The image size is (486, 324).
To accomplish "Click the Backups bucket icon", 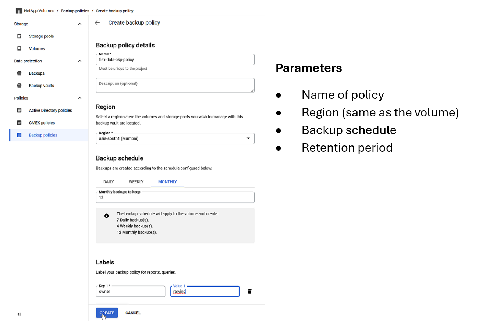I will click(x=19, y=73).
